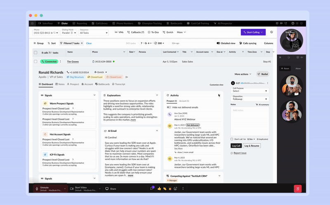Screen dimensions: 330x205
Task: Send a thumbs up reaction
Action: pos(159,188)
